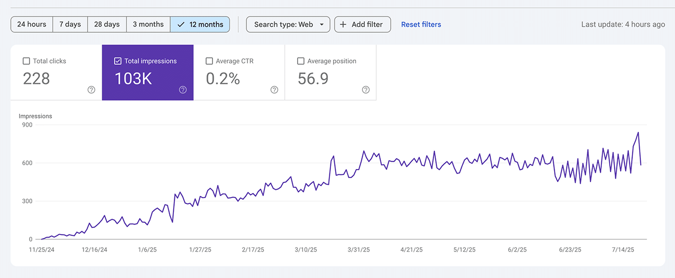Click the help icon on Total impressions card
675x278 pixels.
(x=183, y=90)
